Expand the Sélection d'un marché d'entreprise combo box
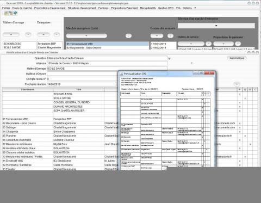Image resolution: width=261 pixels, height=203 pixels. click(216, 26)
